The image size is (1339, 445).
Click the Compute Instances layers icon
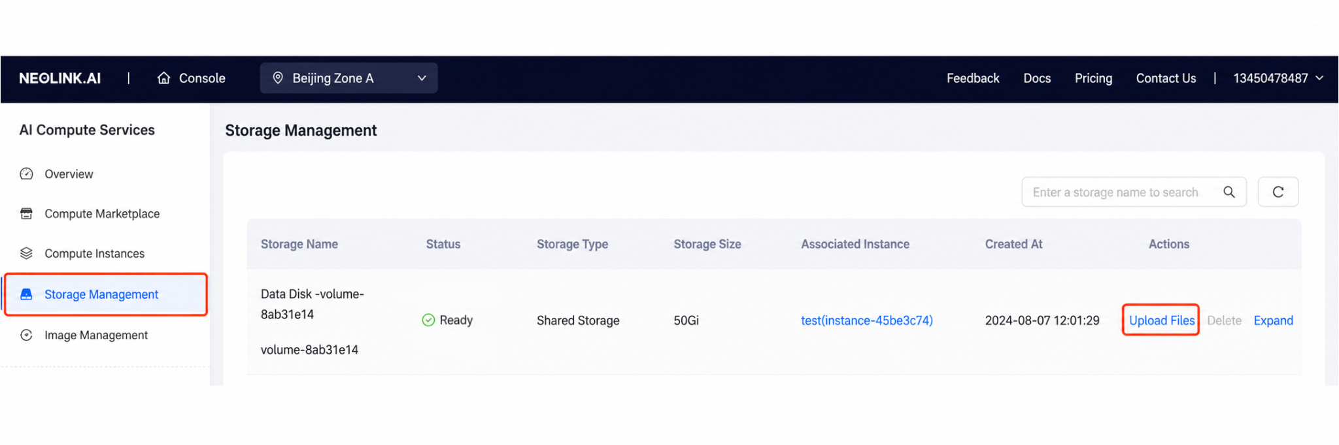26,253
